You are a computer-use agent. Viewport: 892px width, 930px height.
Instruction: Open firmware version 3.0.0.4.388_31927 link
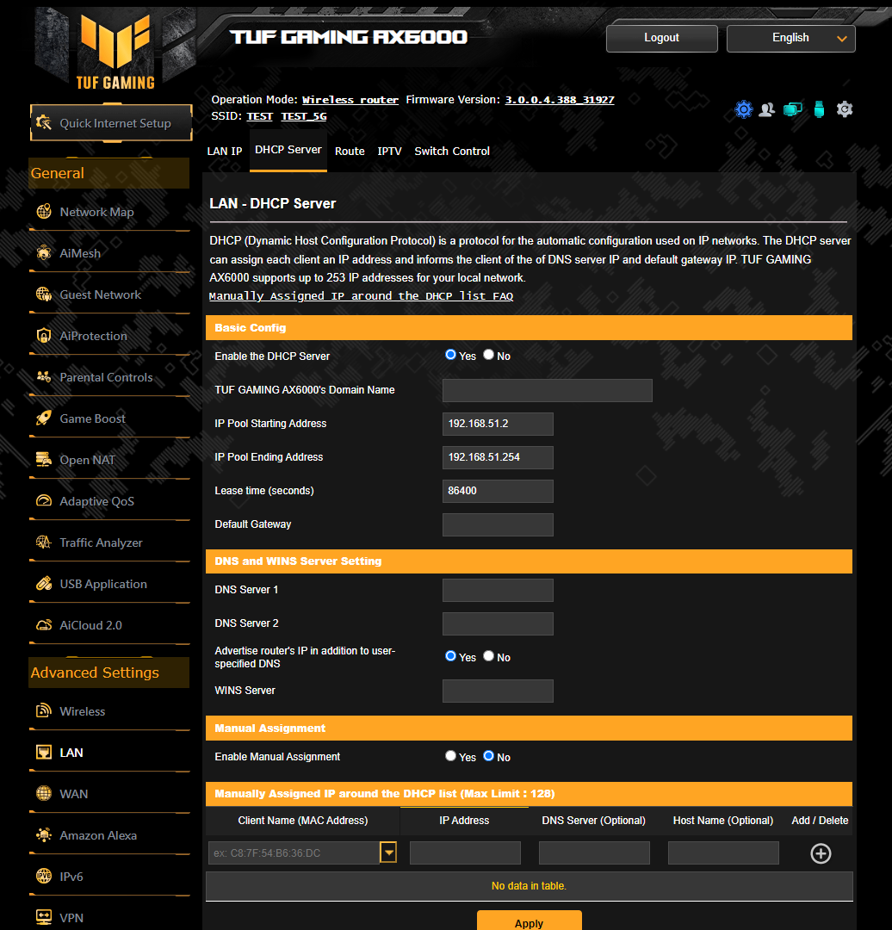(560, 100)
